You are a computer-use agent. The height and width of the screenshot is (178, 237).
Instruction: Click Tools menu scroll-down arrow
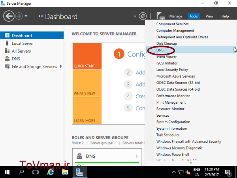pyautogui.click(x=191, y=163)
